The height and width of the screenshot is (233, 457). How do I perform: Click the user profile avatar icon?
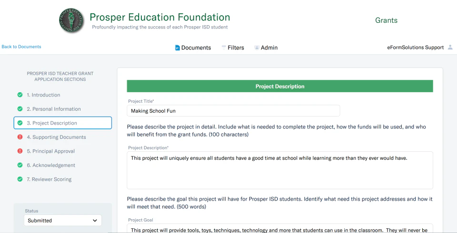(x=450, y=48)
